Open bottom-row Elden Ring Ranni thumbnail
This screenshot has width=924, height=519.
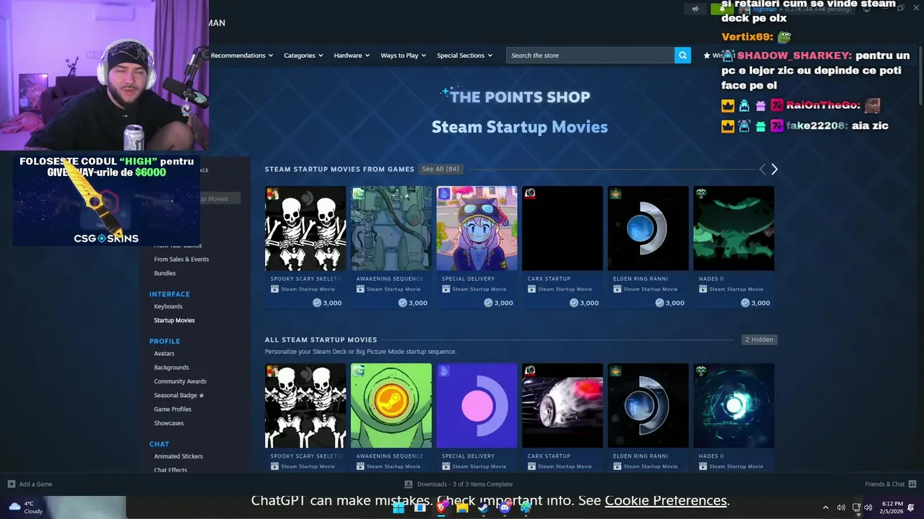(x=648, y=405)
